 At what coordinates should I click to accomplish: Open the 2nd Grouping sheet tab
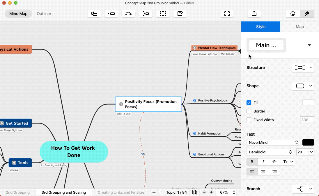pos(18,192)
